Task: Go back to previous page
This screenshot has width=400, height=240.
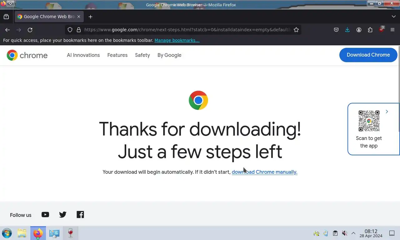Action: 7,30
